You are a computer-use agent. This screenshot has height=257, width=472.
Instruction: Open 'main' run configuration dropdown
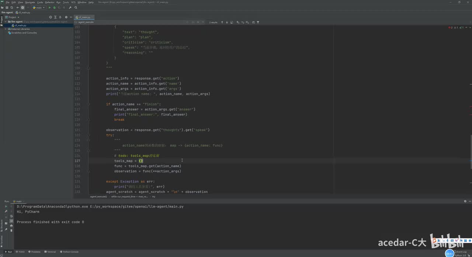pyautogui.click(x=39, y=7)
